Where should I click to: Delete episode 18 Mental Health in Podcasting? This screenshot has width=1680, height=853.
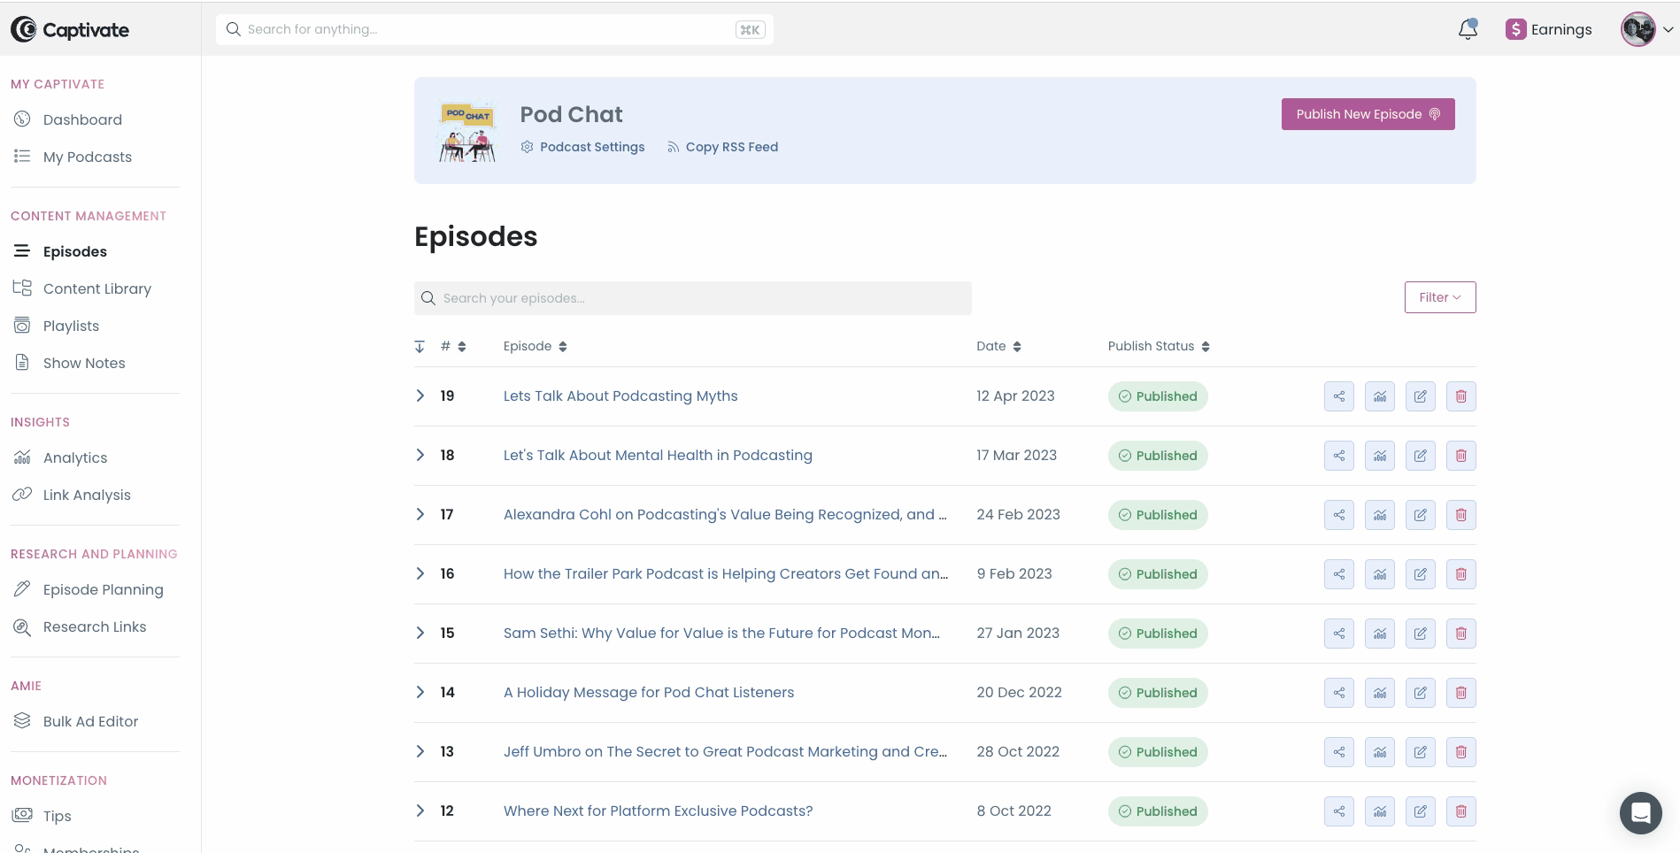pyautogui.click(x=1461, y=456)
